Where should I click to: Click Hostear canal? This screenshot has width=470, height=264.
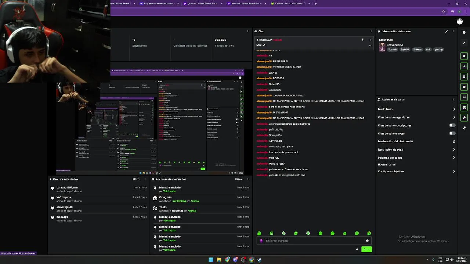(x=387, y=165)
